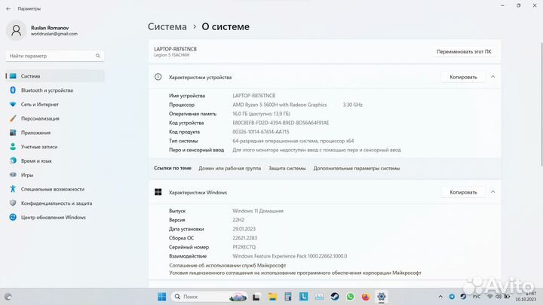This screenshot has height=305, width=543.
Task: Collapse Характеристики устройства section chevron
Action: coord(492,77)
